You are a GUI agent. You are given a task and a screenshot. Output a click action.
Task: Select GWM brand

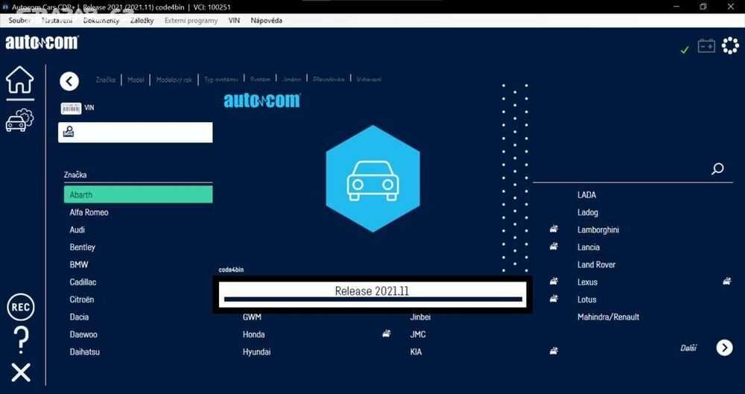click(252, 317)
